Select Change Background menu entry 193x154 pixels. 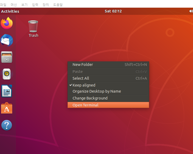pyautogui.click(x=108, y=98)
